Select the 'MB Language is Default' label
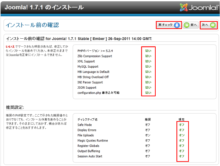Viewport: 220px width, 166px height. (93, 72)
